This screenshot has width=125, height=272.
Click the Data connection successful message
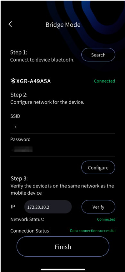[x=93, y=231]
